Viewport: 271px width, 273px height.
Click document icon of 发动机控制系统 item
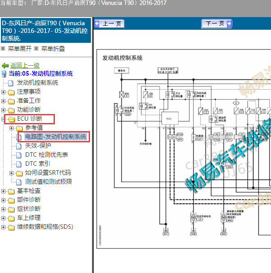[11, 83]
